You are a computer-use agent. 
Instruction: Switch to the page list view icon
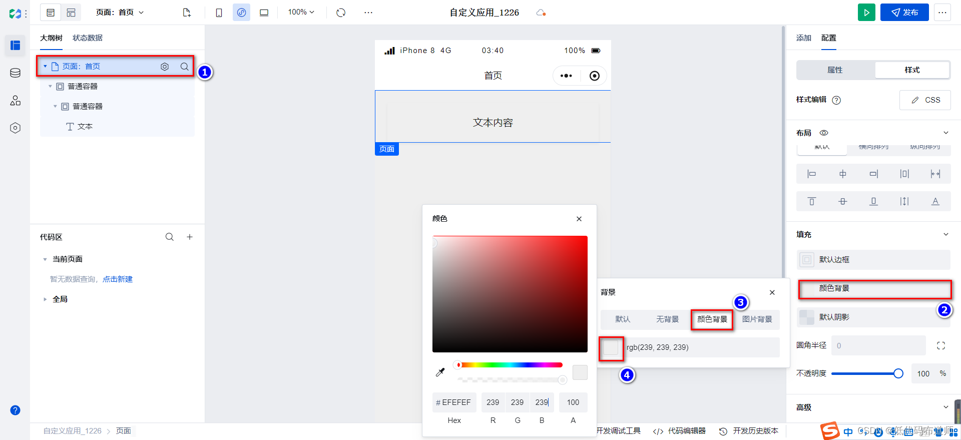[51, 13]
